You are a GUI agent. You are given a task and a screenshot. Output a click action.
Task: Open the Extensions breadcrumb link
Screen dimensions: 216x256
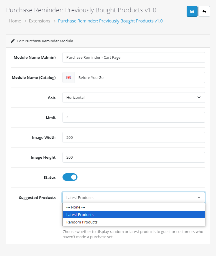pos(39,21)
